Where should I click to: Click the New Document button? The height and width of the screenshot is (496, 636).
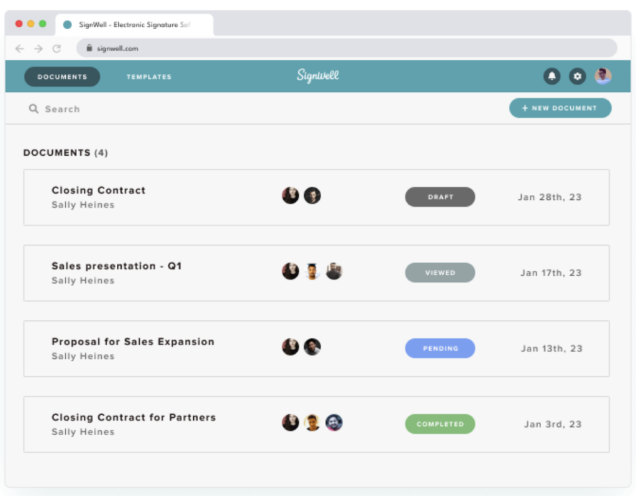point(560,108)
